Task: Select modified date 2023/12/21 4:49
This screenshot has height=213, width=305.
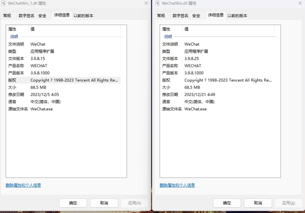Action: coord(200,94)
